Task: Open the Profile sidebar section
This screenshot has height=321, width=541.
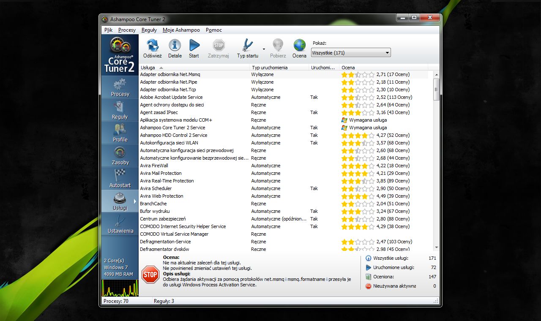Action: 120,133
